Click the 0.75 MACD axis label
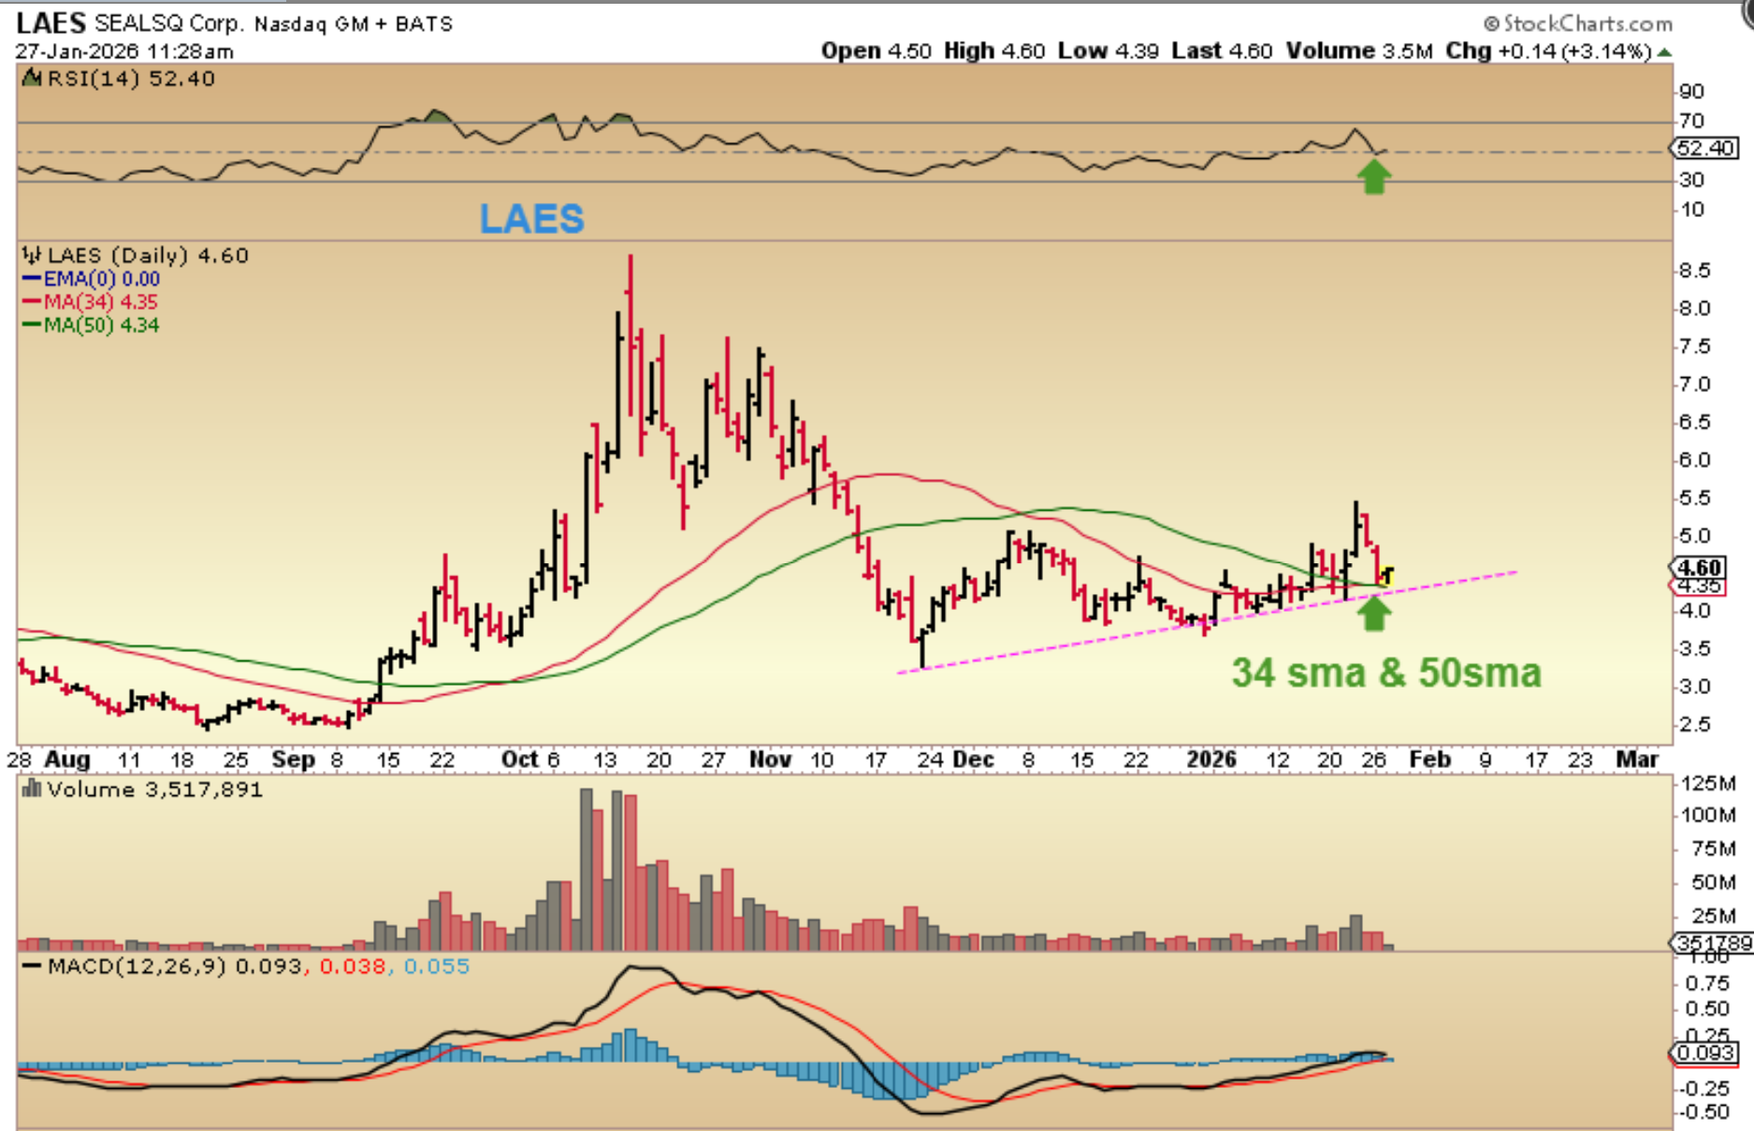1754x1131 pixels. click(1707, 983)
